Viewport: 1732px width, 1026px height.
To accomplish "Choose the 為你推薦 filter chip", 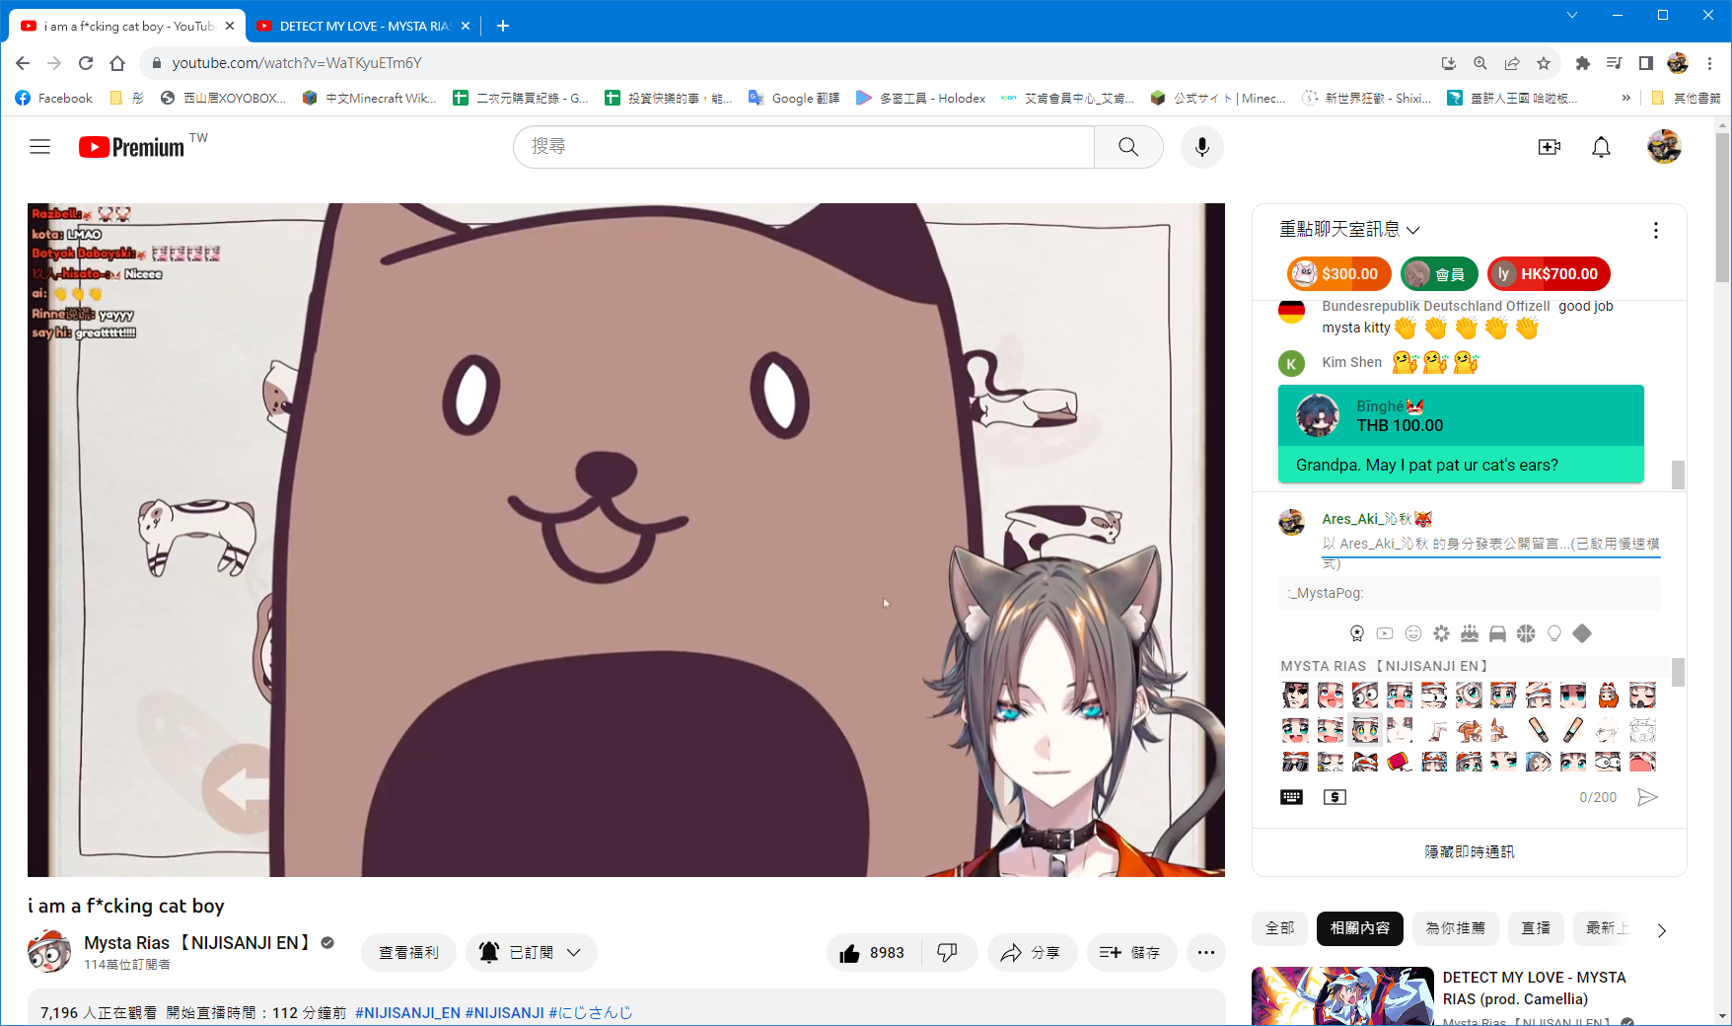I will pyautogui.click(x=1456, y=928).
